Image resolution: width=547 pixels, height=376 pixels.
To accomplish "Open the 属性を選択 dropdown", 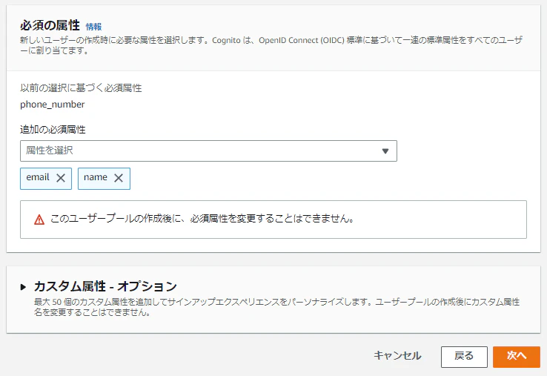I will (208, 151).
